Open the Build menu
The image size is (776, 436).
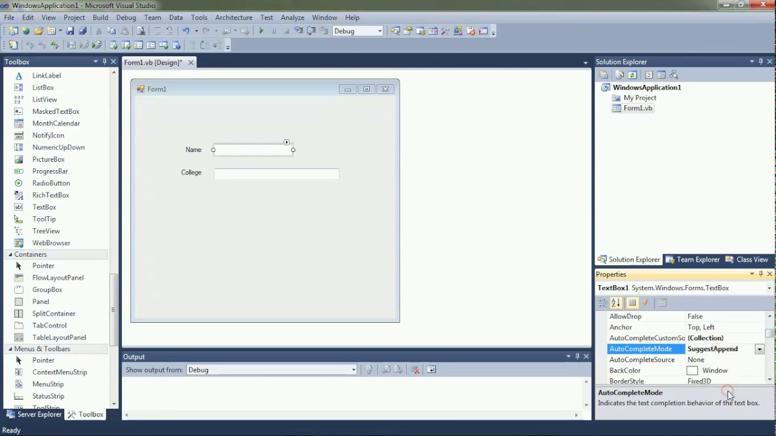(x=100, y=18)
